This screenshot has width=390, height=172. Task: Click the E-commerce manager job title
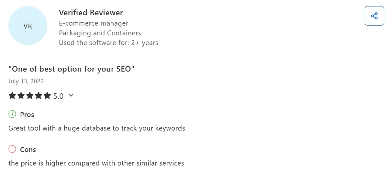pos(94,23)
